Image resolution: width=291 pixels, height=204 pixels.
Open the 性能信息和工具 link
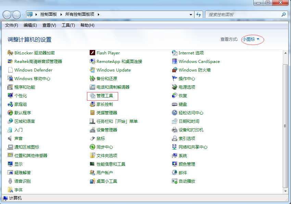[x=111, y=164]
